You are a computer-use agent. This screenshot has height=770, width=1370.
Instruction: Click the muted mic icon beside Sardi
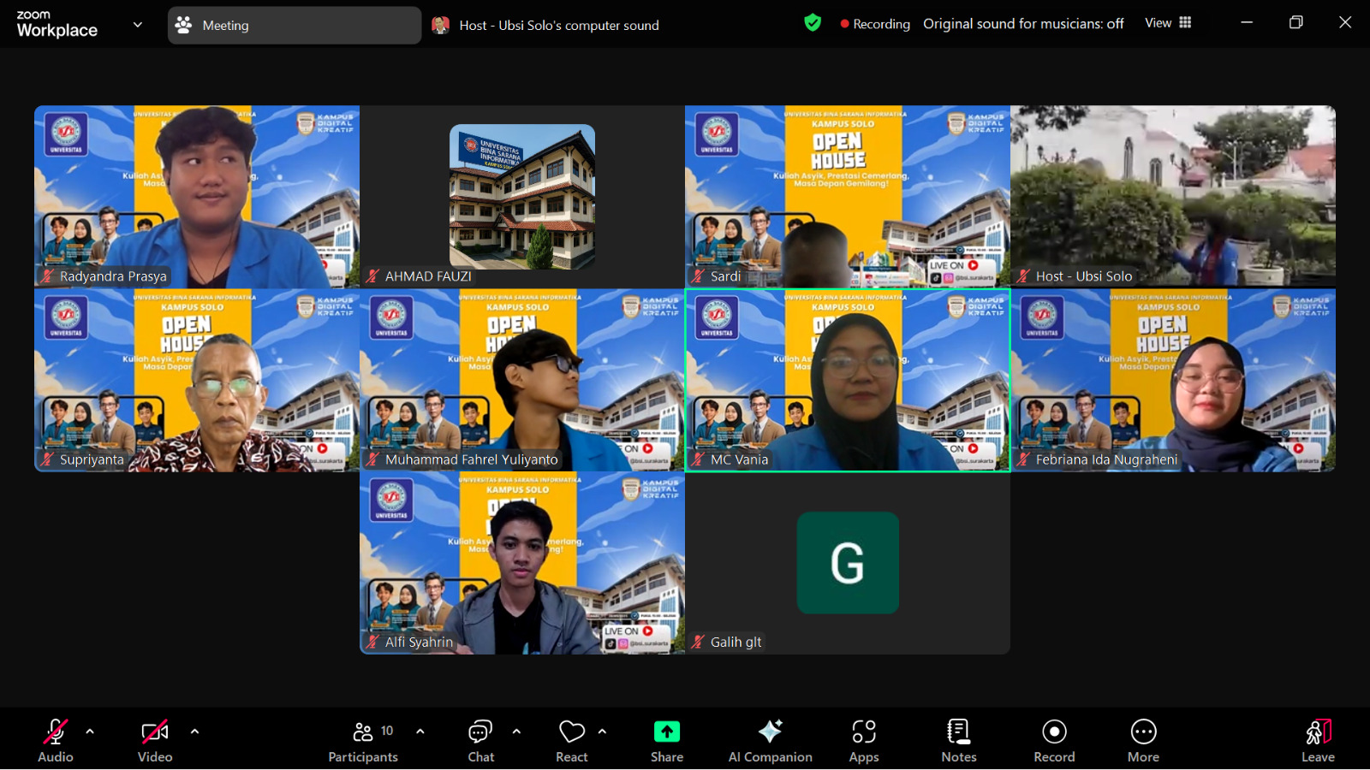[x=699, y=276]
